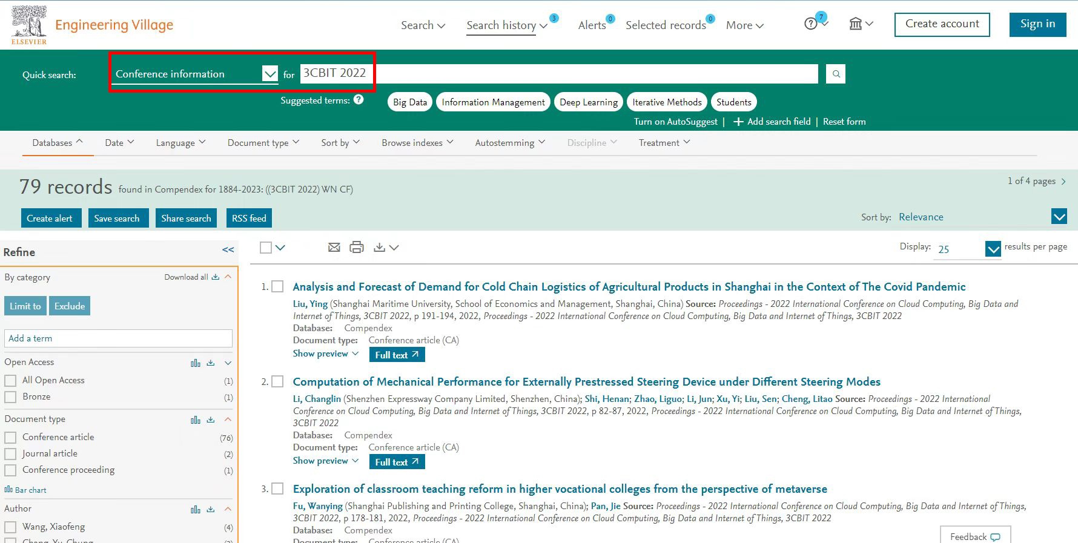The height and width of the screenshot is (543, 1078).
Task: Print selected records icon
Action: pyautogui.click(x=357, y=247)
